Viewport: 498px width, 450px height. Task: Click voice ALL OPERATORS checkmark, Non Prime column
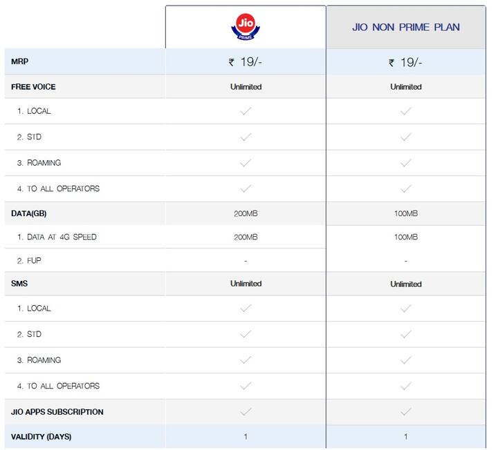click(x=405, y=189)
